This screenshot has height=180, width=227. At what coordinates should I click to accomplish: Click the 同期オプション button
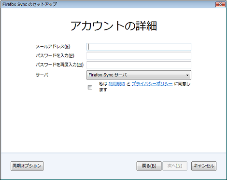click(x=27, y=166)
